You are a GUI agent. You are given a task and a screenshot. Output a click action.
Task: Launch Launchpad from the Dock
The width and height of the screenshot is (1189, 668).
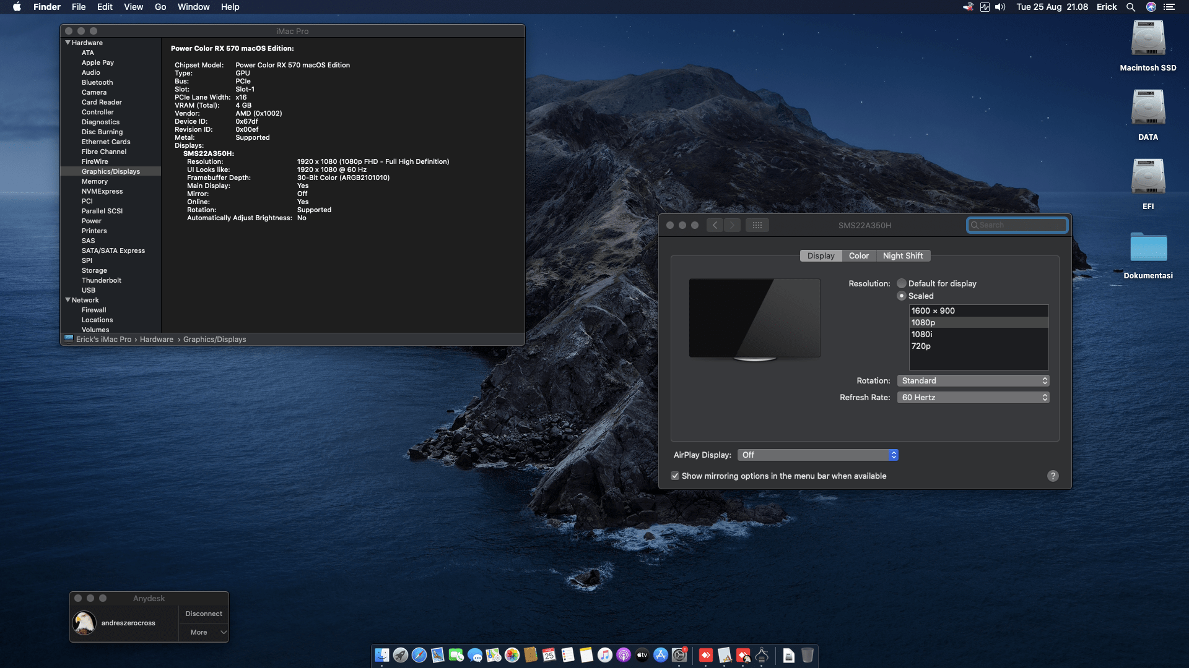pos(401,655)
